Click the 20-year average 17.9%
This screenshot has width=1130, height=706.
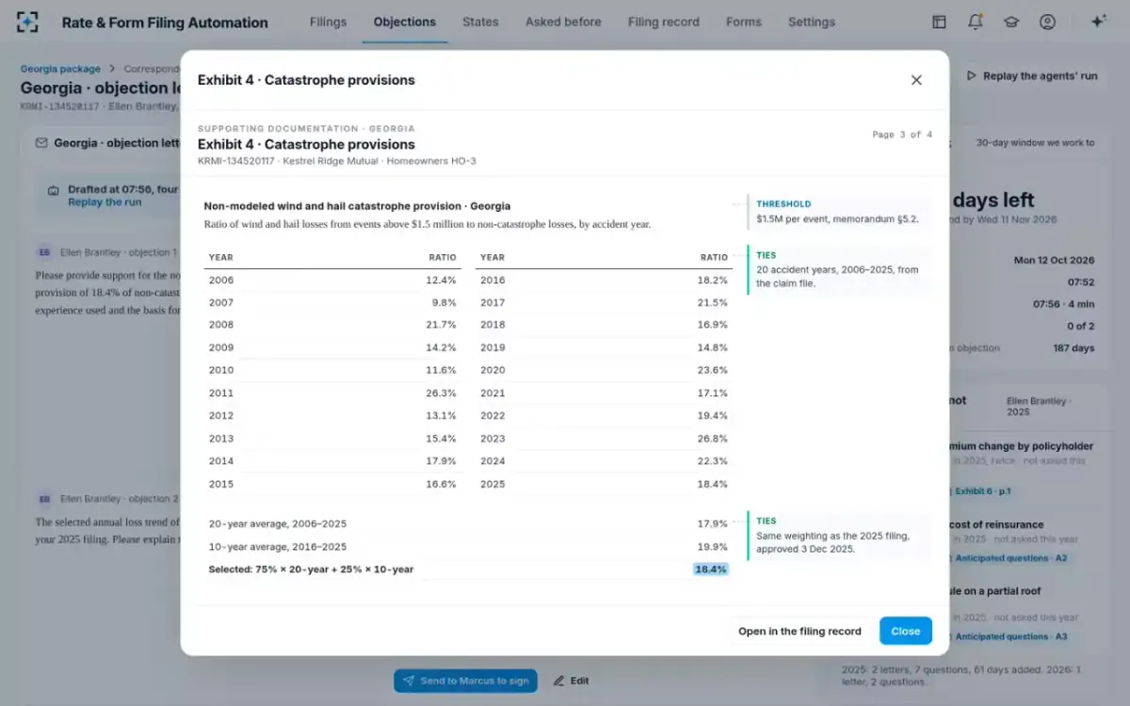click(712, 524)
